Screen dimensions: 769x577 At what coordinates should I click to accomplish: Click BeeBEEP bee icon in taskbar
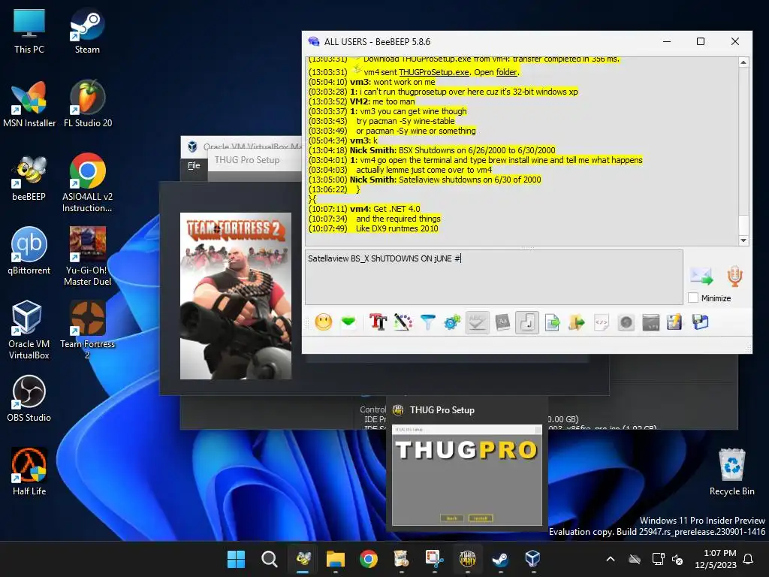click(303, 559)
